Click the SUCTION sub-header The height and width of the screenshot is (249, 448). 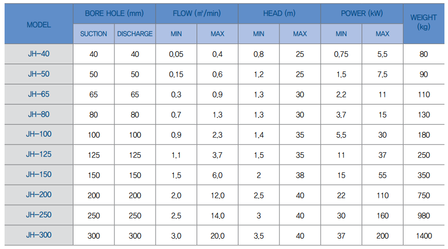pyautogui.click(x=94, y=34)
